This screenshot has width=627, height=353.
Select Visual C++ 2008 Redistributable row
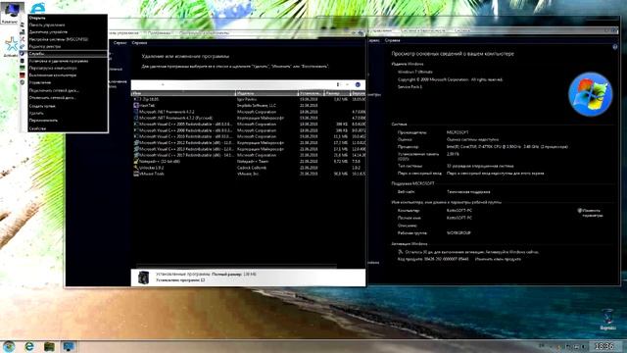tap(249, 130)
